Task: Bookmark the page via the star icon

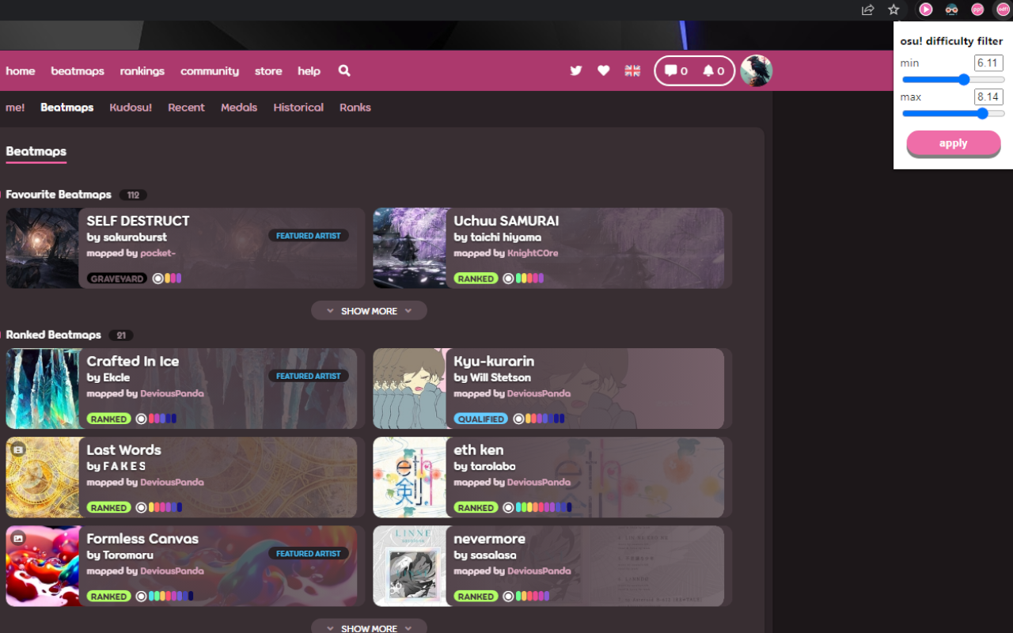Action: click(893, 9)
